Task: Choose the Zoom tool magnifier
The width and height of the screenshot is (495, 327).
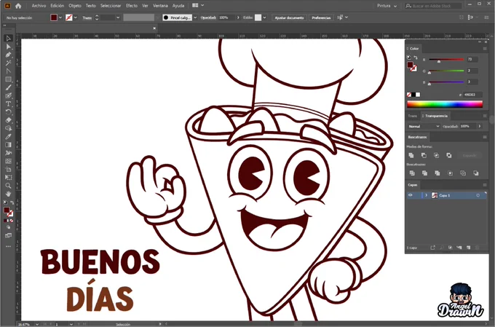Action: tap(9, 186)
